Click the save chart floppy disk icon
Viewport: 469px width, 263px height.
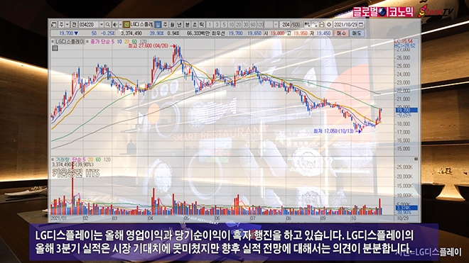click(321, 25)
